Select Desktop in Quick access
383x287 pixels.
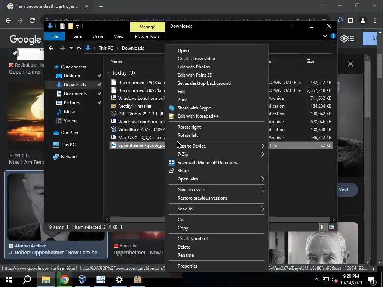point(72,76)
